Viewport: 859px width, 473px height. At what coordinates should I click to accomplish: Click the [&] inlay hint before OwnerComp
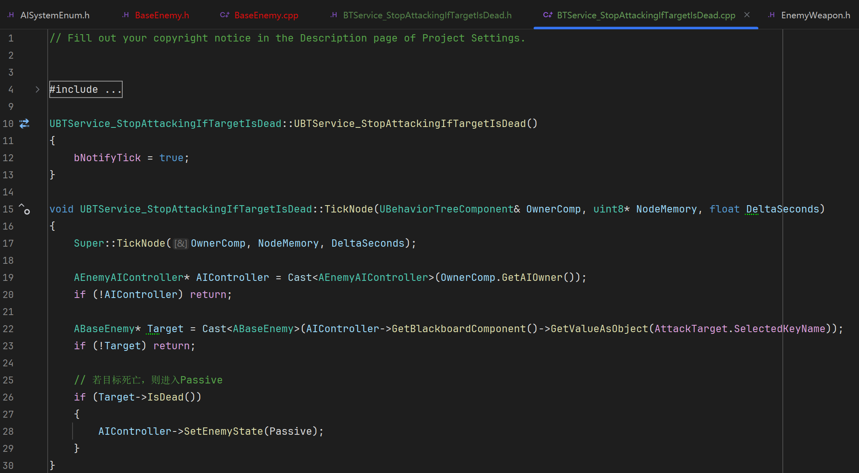click(181, 243)
